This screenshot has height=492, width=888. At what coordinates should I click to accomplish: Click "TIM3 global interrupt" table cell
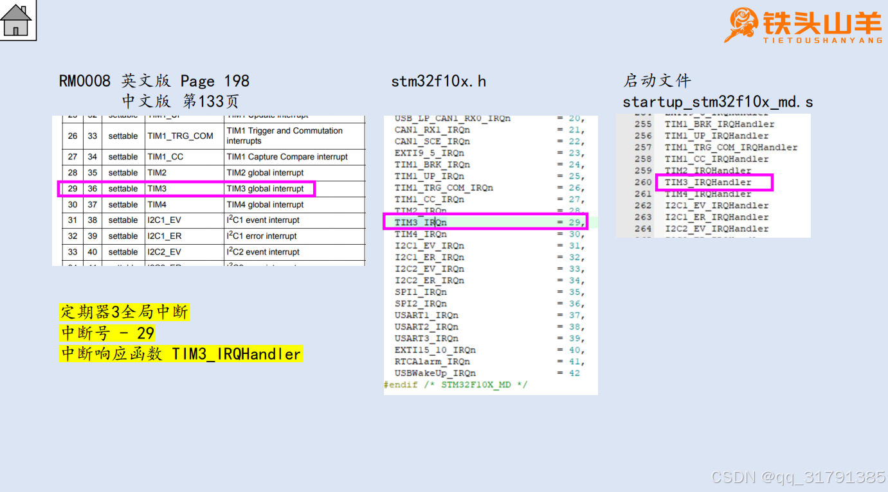point(265,189)
